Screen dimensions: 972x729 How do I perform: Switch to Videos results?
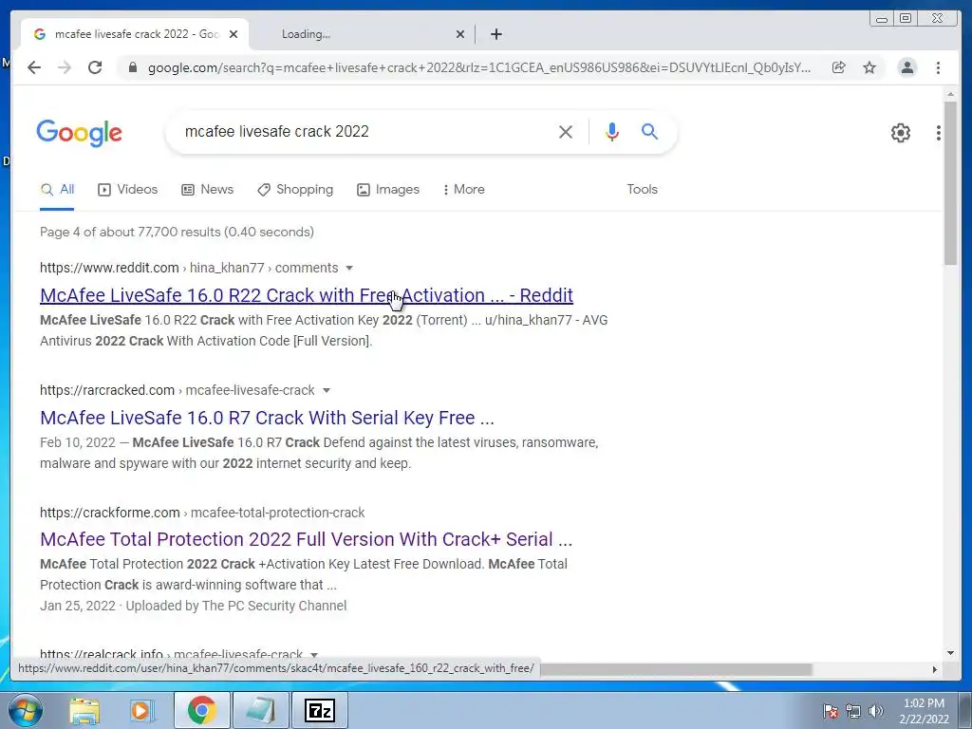tap(128, 190)
